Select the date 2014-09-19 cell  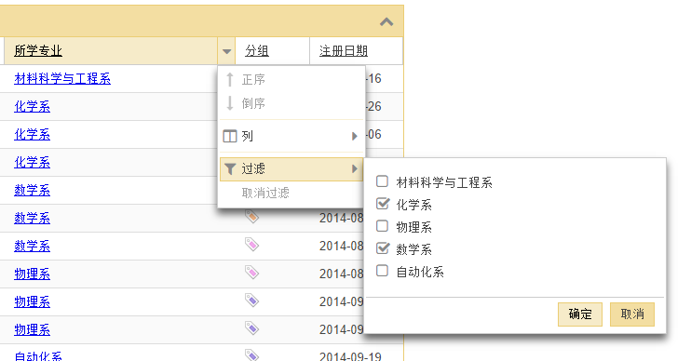(350, 356)
